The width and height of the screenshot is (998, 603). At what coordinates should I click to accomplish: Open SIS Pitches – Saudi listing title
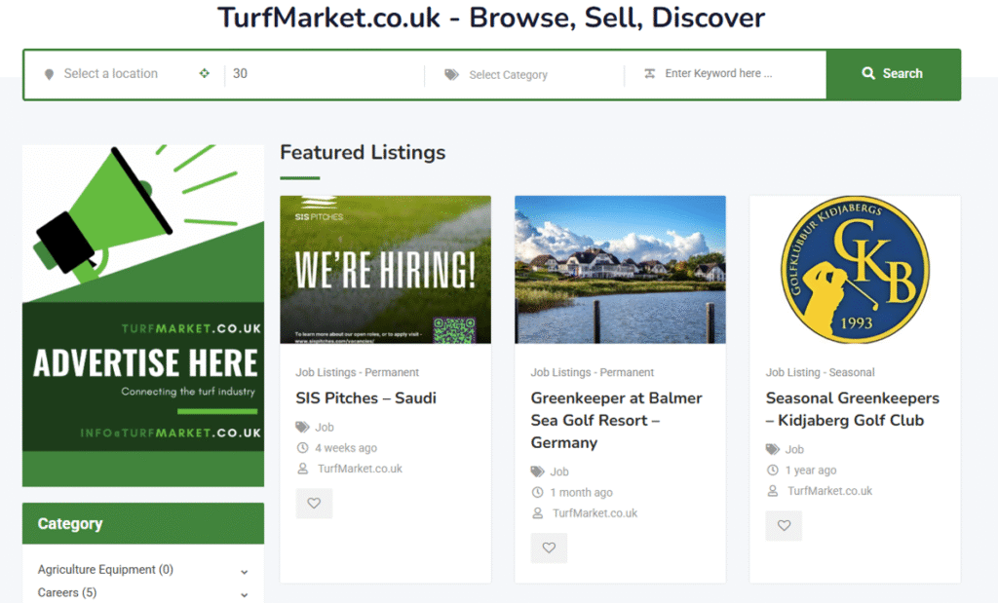365,398
